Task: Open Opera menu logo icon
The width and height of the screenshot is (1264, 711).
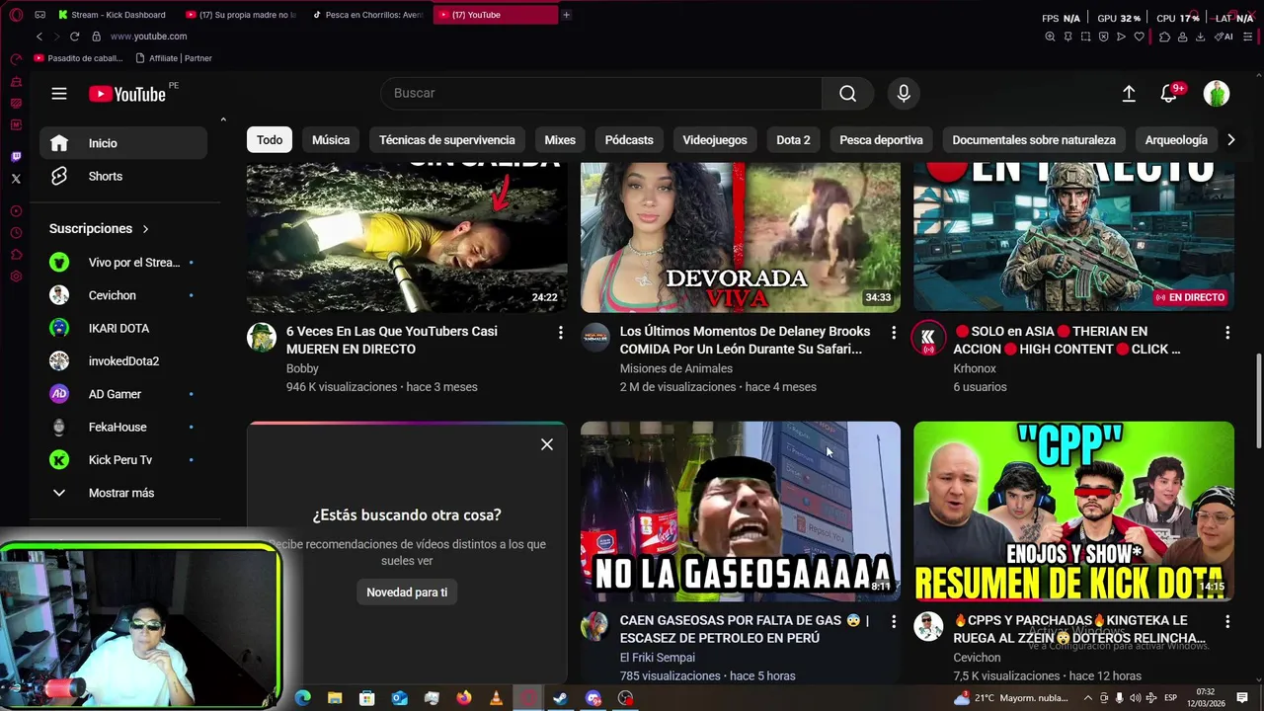Action: [16, 15]
